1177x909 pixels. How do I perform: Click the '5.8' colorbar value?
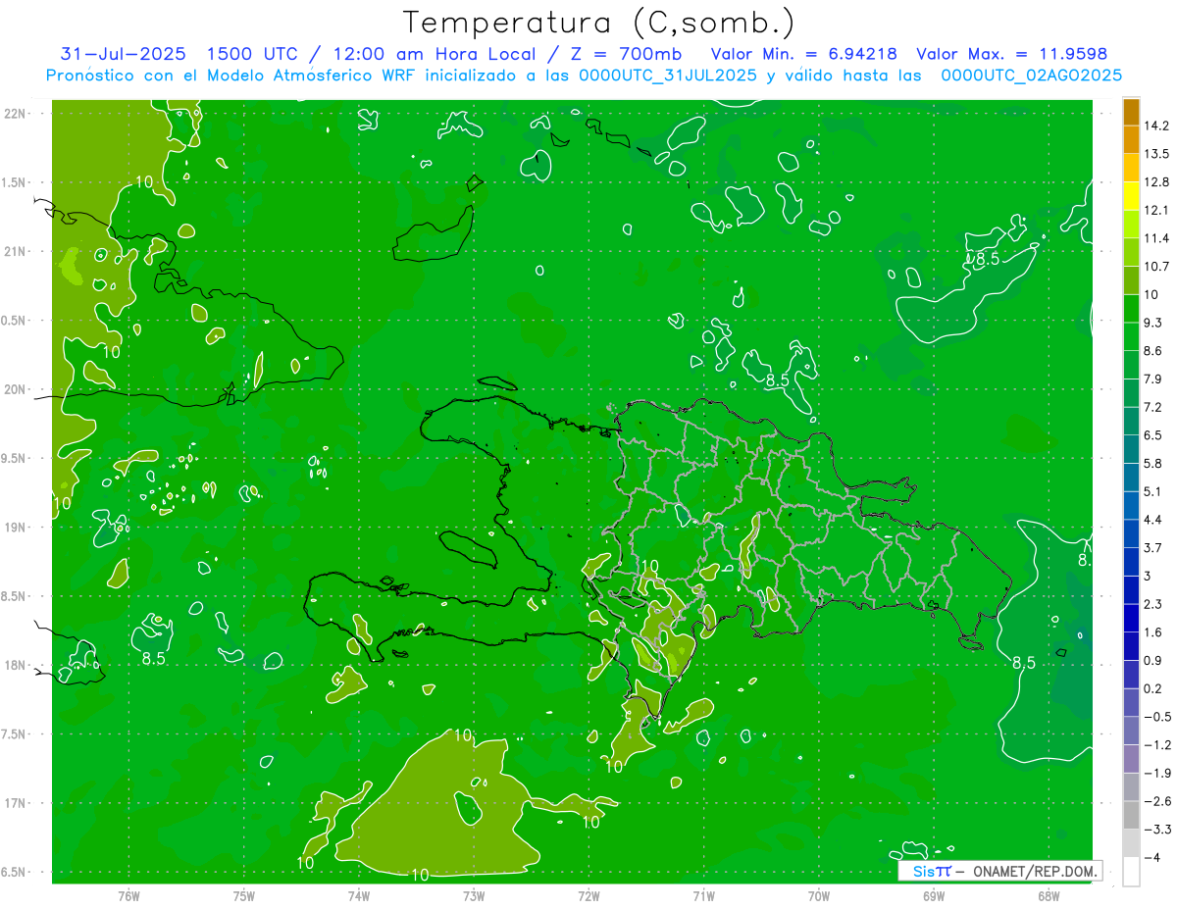pos(1153,464)
